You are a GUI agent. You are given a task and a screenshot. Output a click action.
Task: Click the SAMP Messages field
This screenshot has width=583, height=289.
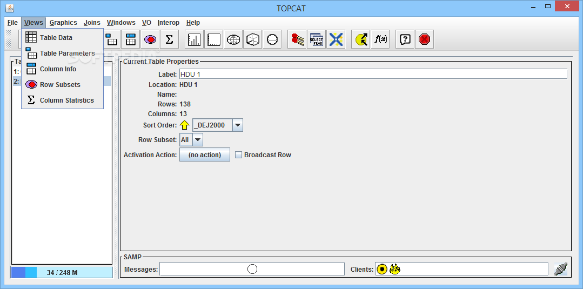(252, 269)
